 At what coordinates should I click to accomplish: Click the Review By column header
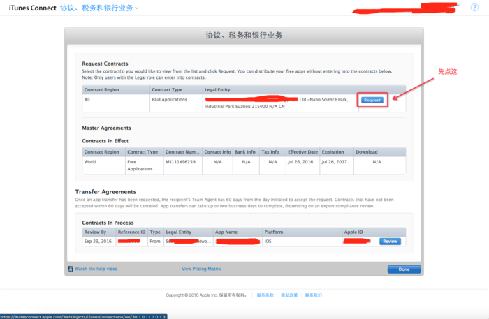pyautogui.click(x=96, y=232)
